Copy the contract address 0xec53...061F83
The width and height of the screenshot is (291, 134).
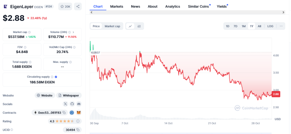[x=64, y=113]
